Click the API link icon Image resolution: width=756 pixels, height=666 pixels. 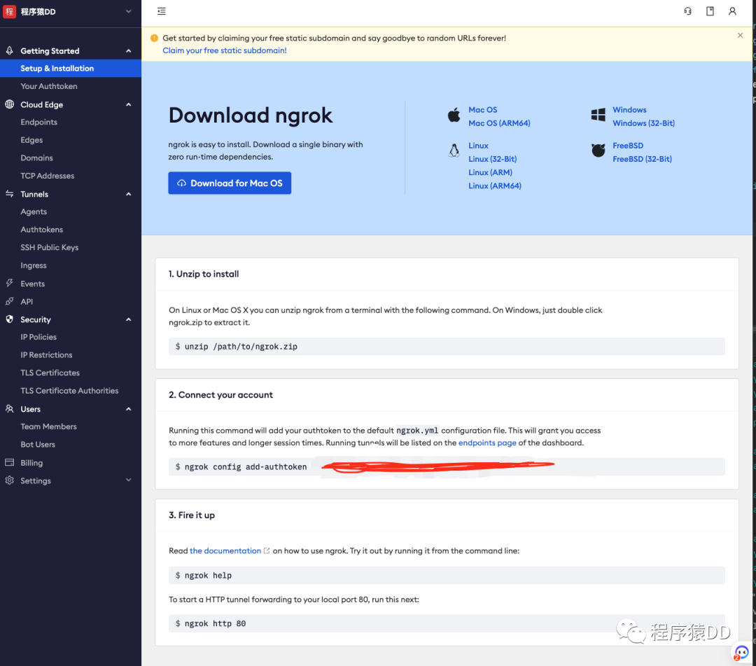coord(9,301)
